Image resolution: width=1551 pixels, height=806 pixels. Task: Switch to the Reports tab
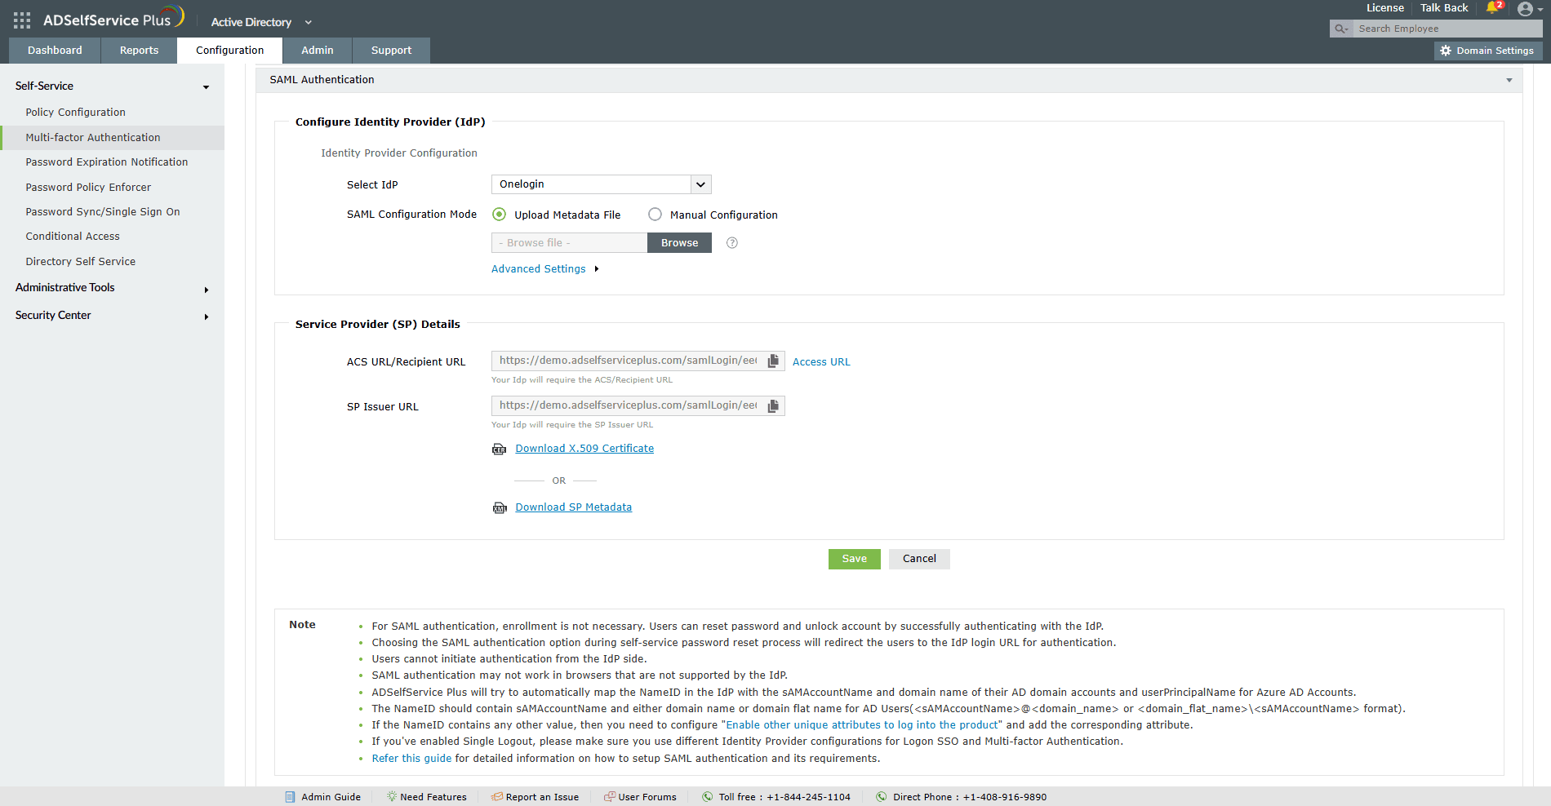[139, 51]
